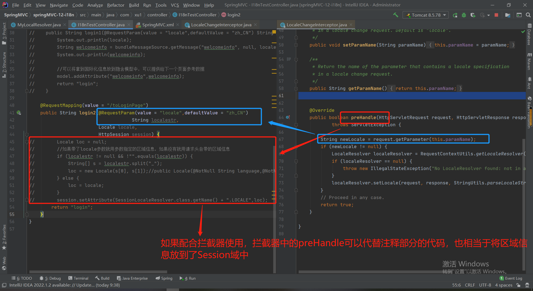Open the Event Log
Image resolution: width=533 pixels, height=291 pixels.
(511, 278)
